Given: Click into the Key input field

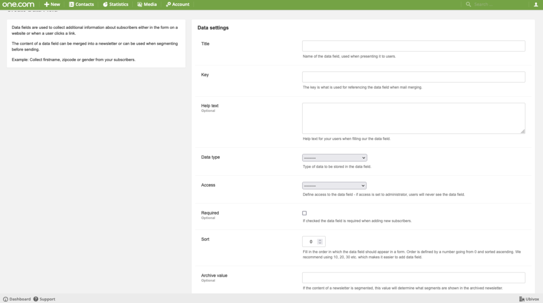Looking at the screenshot, I should coord(413,77).
